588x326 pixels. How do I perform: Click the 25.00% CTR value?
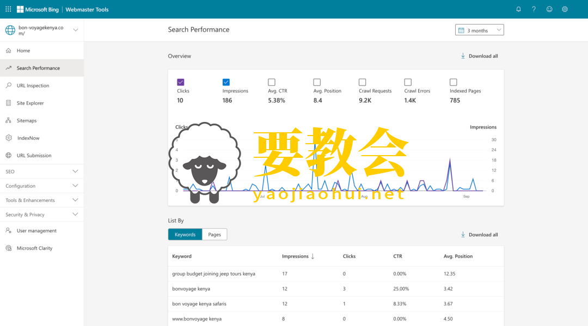pyautogui.click(x=401, y=289)
